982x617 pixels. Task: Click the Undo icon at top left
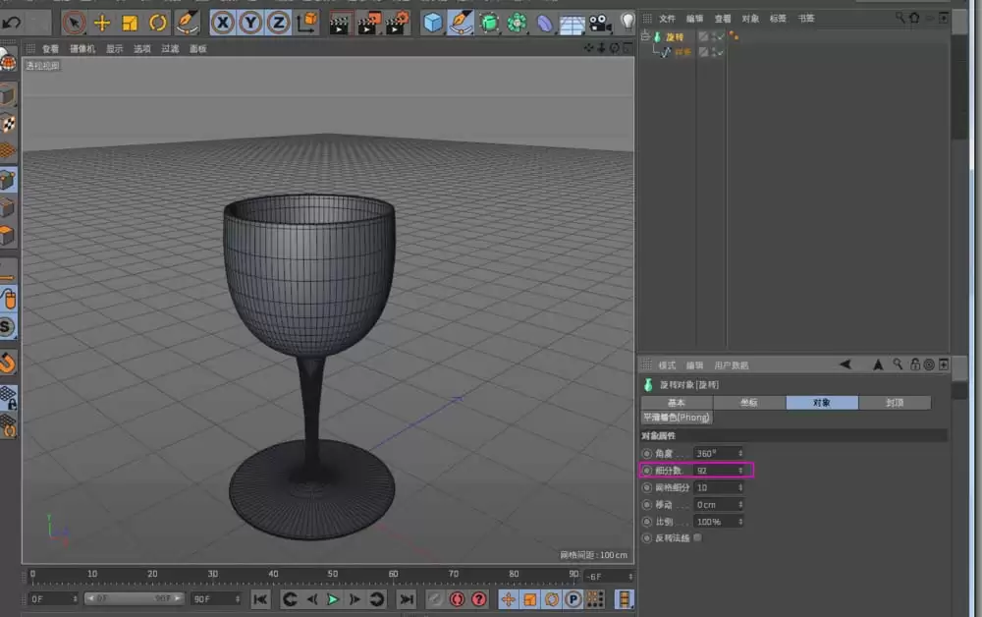point(14,19)
